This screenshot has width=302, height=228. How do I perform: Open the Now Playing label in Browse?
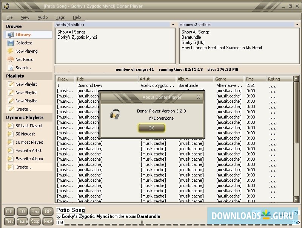pyautogui.click(x=26, y=51)
